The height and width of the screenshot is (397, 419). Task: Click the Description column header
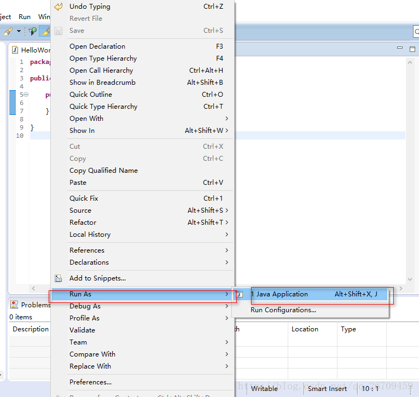coord(31,329)
